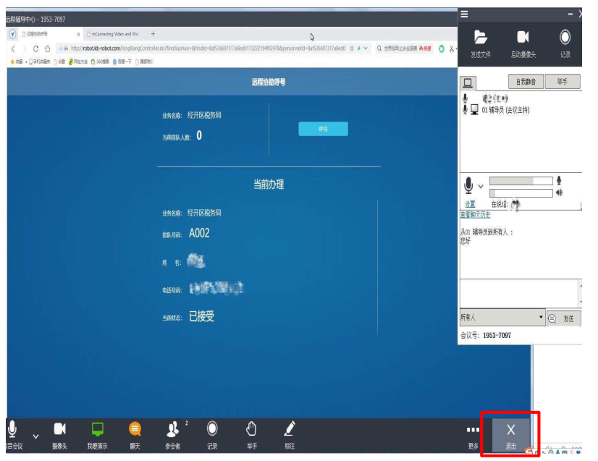The image size is (598, 461).
Task: Click the browser address bar URL
Action: pyautogui.click(x=208, y=48)
